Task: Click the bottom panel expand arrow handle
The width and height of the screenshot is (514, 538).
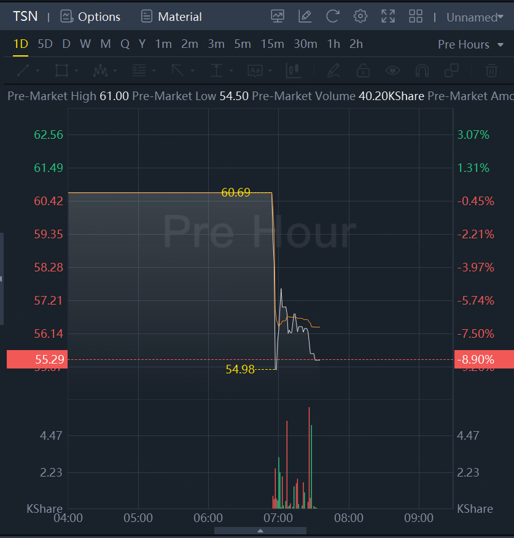Action: [260, 531]
